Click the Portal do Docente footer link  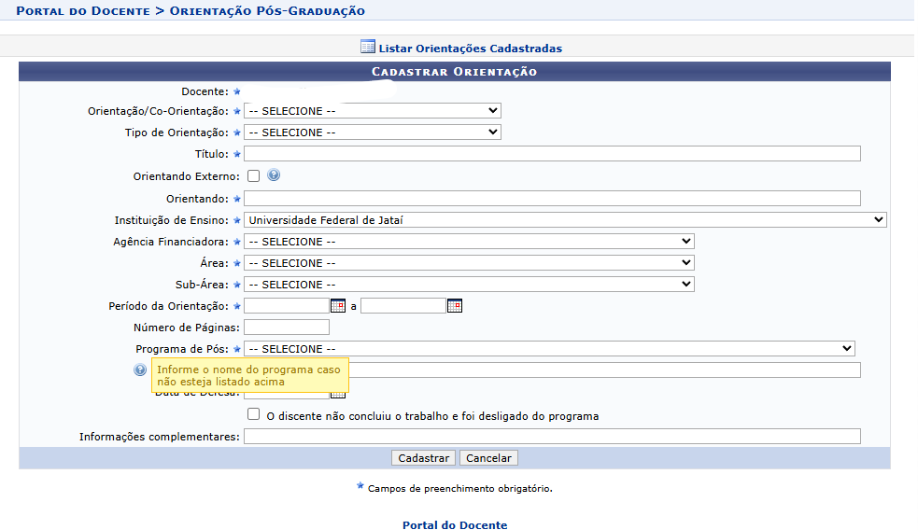point(455,524)
